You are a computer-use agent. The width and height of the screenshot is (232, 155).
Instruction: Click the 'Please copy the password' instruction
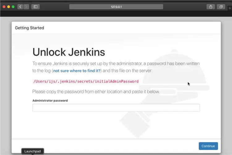pos(96,91)
